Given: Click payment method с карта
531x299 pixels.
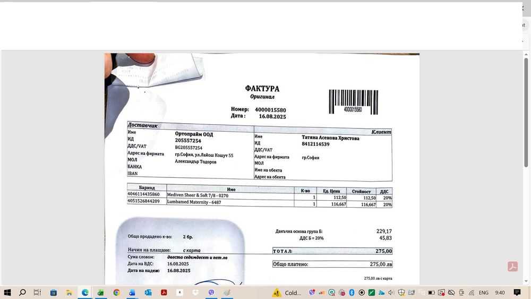Looking at the screenshot, I should coord(192,251).
